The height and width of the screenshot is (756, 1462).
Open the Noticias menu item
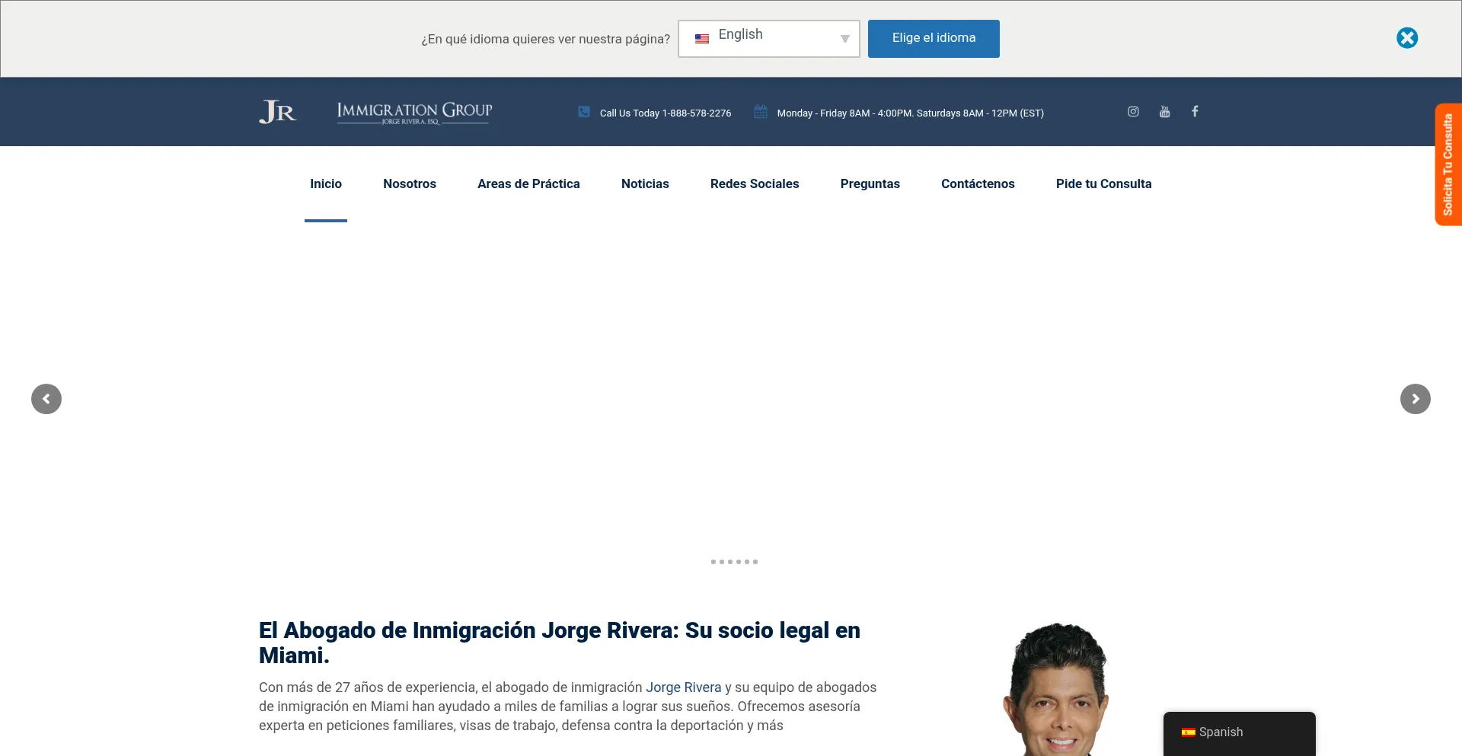(x=645, y=183)
